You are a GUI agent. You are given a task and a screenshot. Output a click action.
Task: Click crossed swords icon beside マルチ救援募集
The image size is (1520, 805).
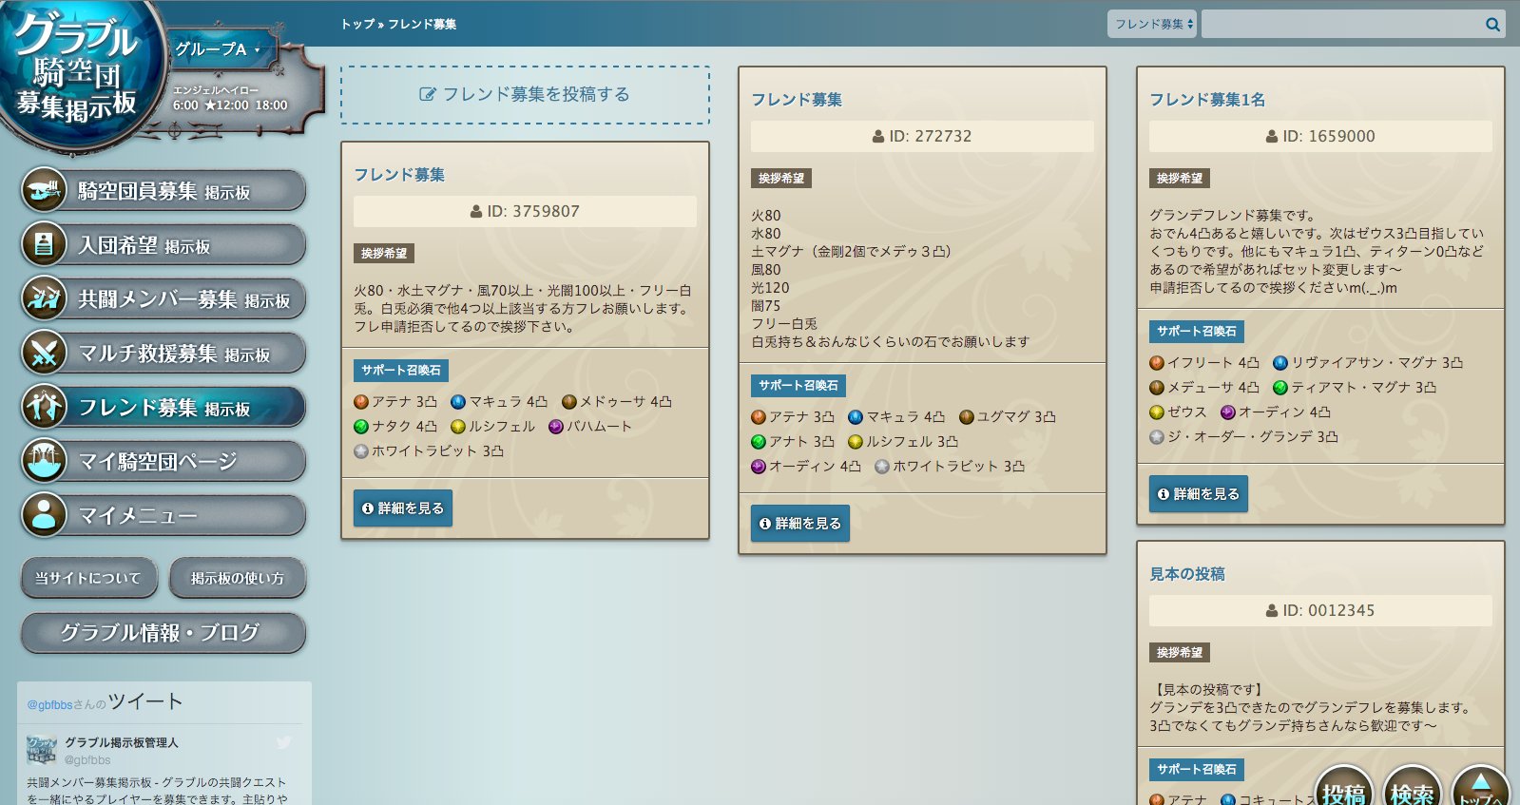(44, 353)
